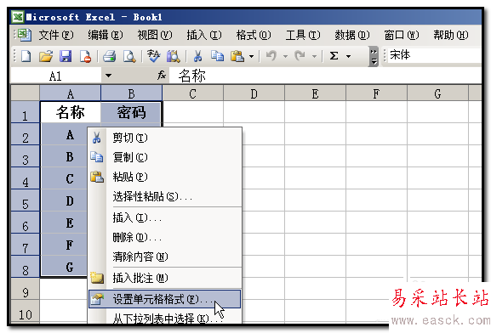491x333 pixels.
Task: Open the 帮助(H) menu
Action: 451,35
